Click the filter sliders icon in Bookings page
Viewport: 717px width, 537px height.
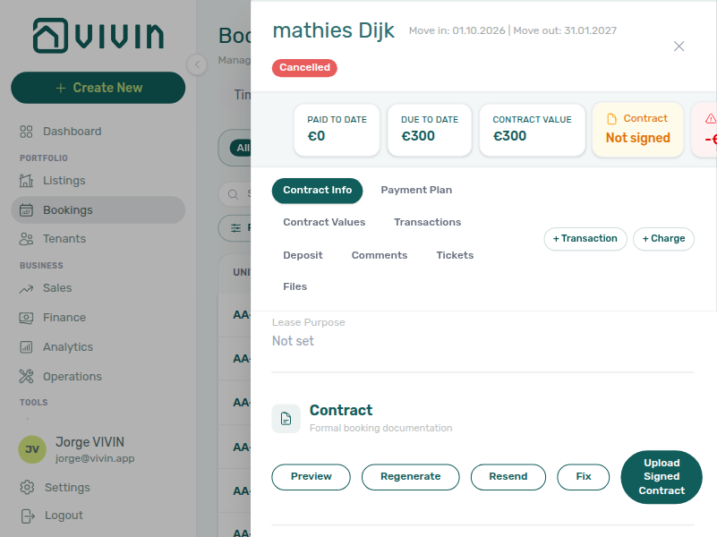pos(236,227)
